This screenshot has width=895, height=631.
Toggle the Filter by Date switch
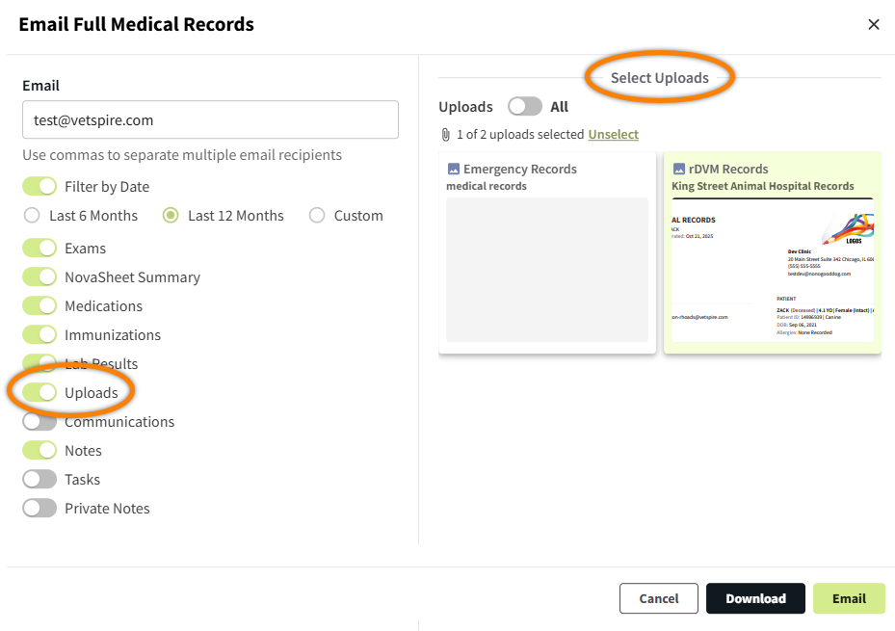coord(39,187)
